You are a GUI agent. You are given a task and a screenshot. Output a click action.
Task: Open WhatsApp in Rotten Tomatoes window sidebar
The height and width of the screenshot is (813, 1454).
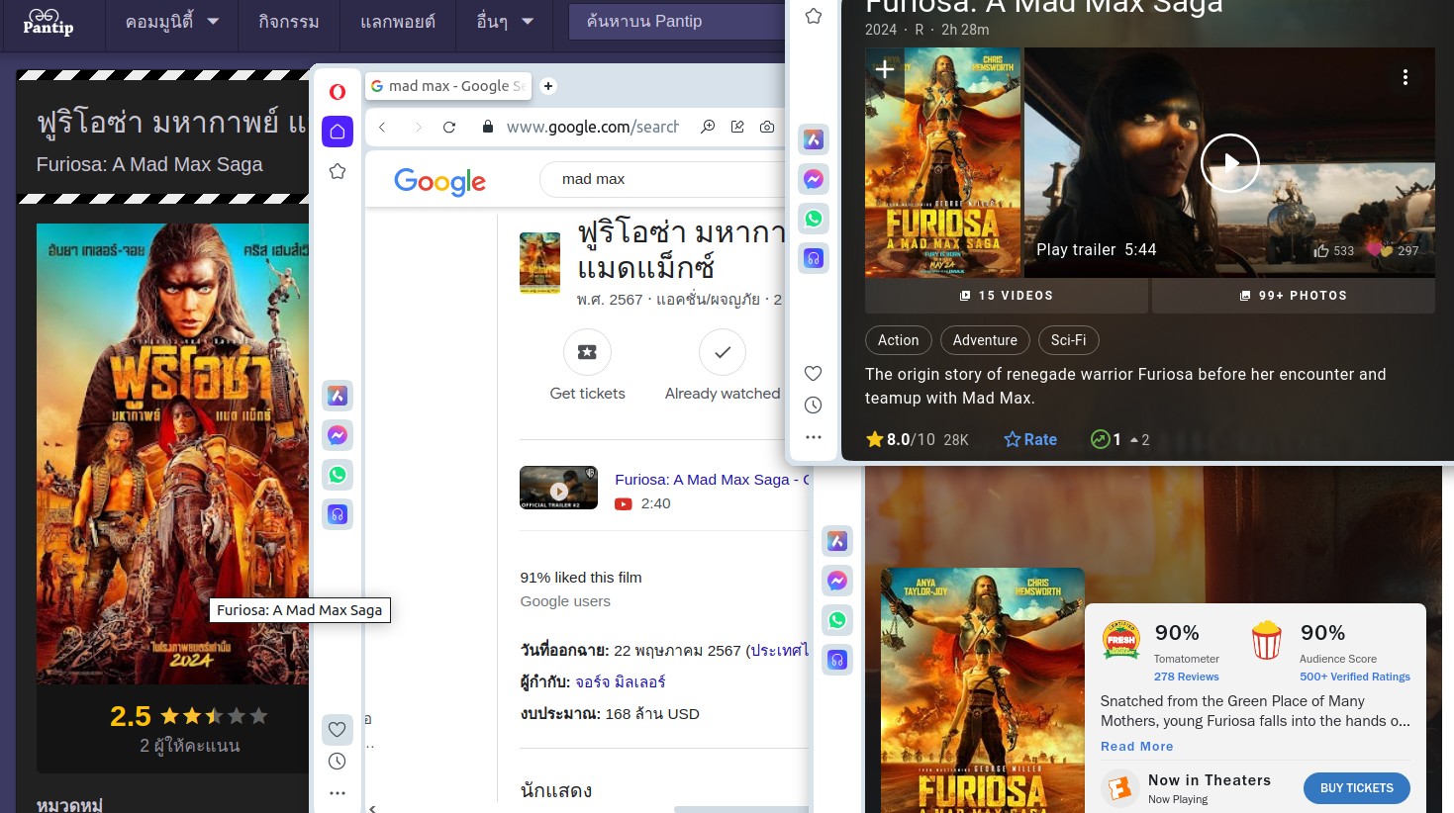pyautogui.click(x=837, y=620)
